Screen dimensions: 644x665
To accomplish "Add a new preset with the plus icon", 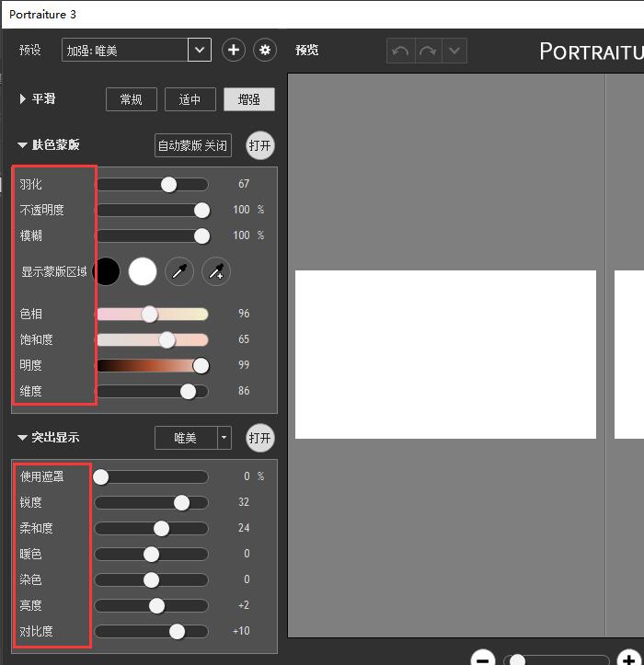I will [234, 50].
